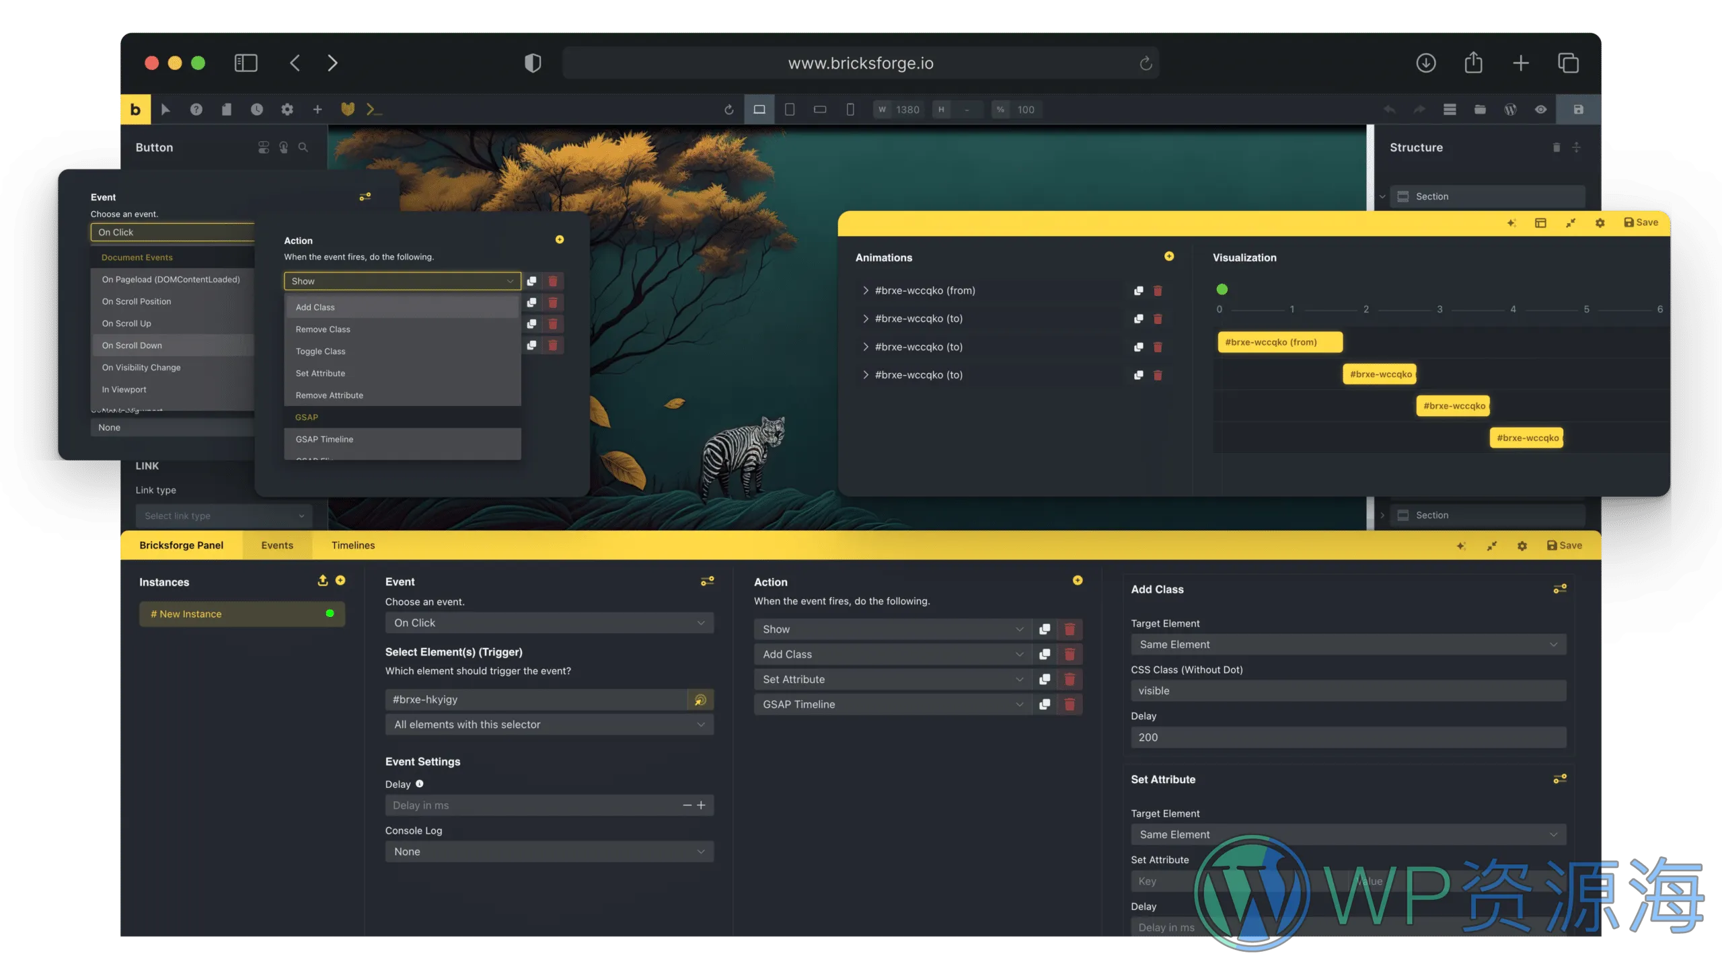The image size is (1722, 968).
Task: Open the pages icon in builder toolbar
Action: click(x=227, y=109)
